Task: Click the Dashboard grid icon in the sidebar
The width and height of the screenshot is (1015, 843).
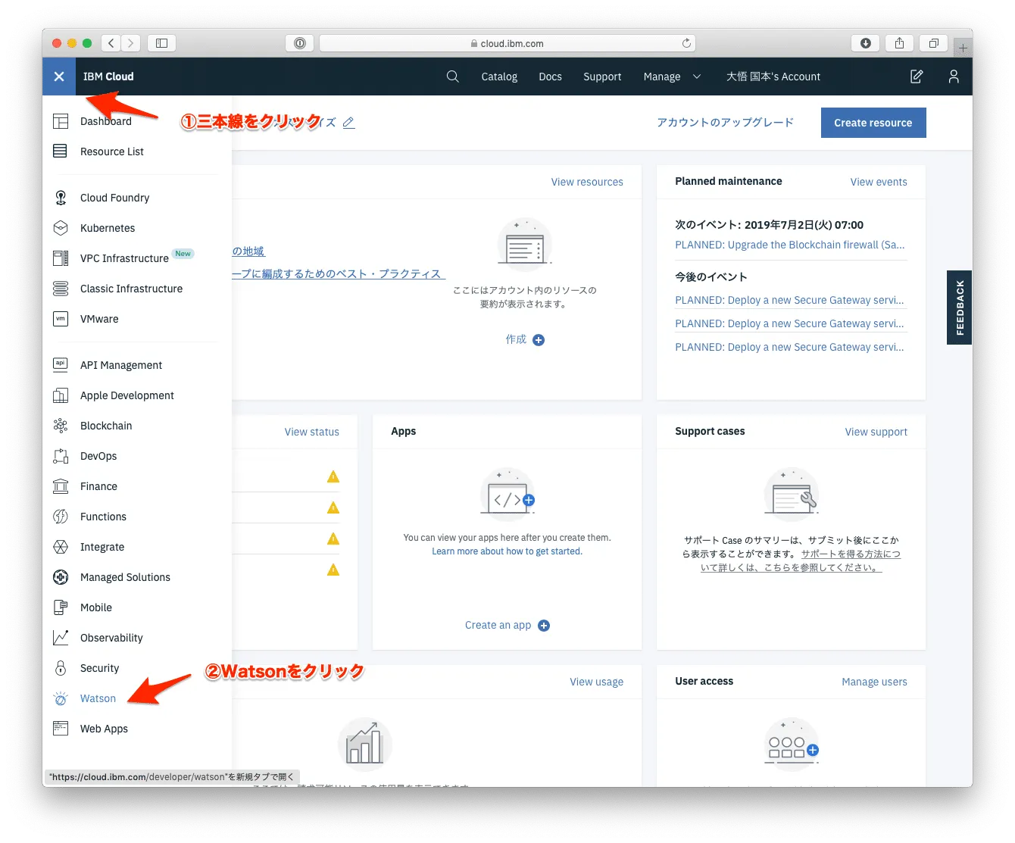Action: [61, 121]
